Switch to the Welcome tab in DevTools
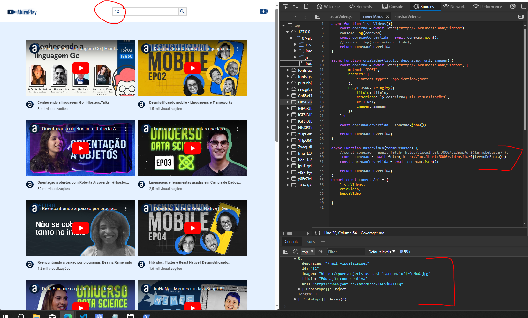The height and width of the screenshot is (318, 528). (328, 6)
